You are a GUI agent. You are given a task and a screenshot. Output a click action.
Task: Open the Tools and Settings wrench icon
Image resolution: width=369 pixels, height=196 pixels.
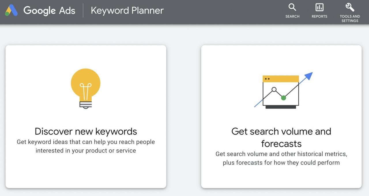coord(350,7)
